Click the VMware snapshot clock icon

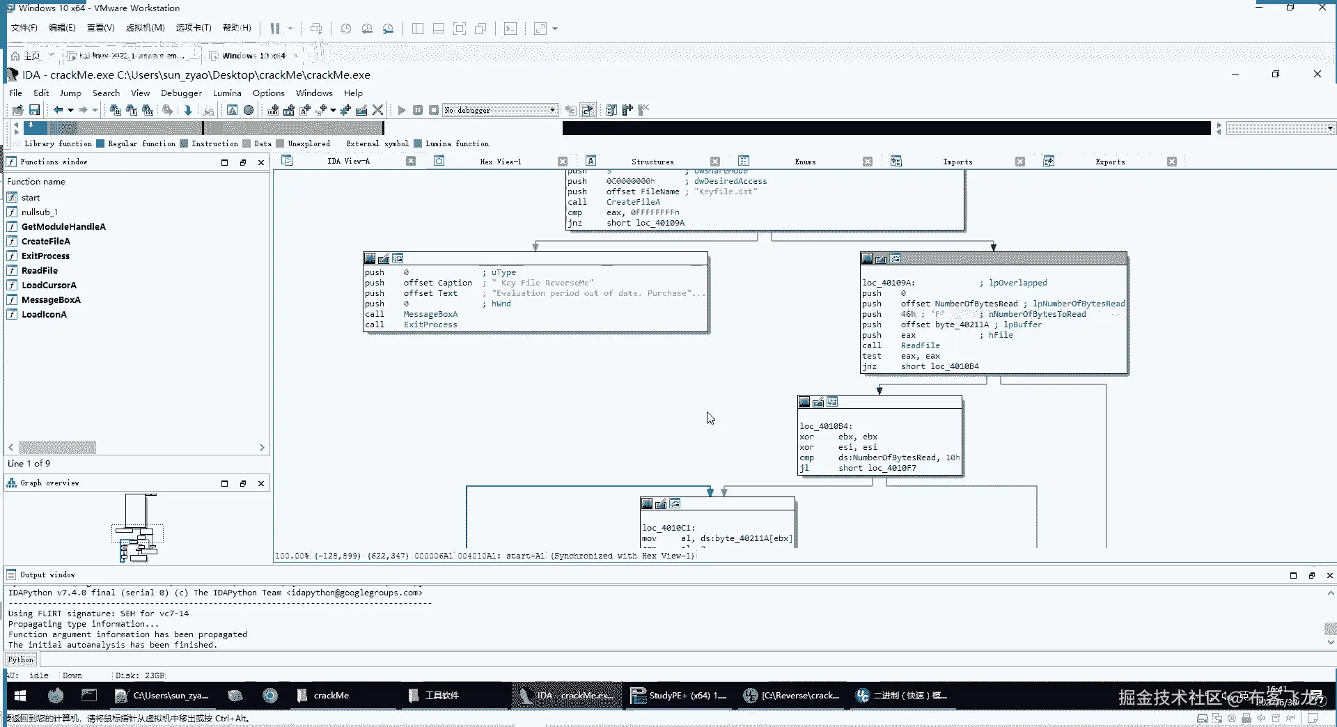pyautogui.click(x=346, y=29)
